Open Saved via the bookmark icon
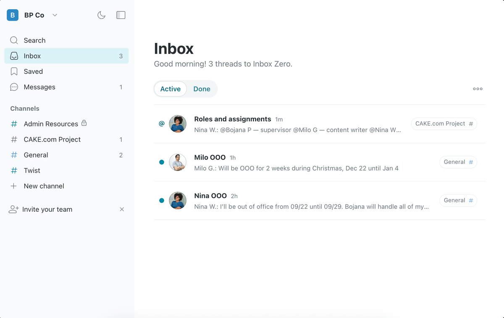The image size is (504, 318). 14,71
